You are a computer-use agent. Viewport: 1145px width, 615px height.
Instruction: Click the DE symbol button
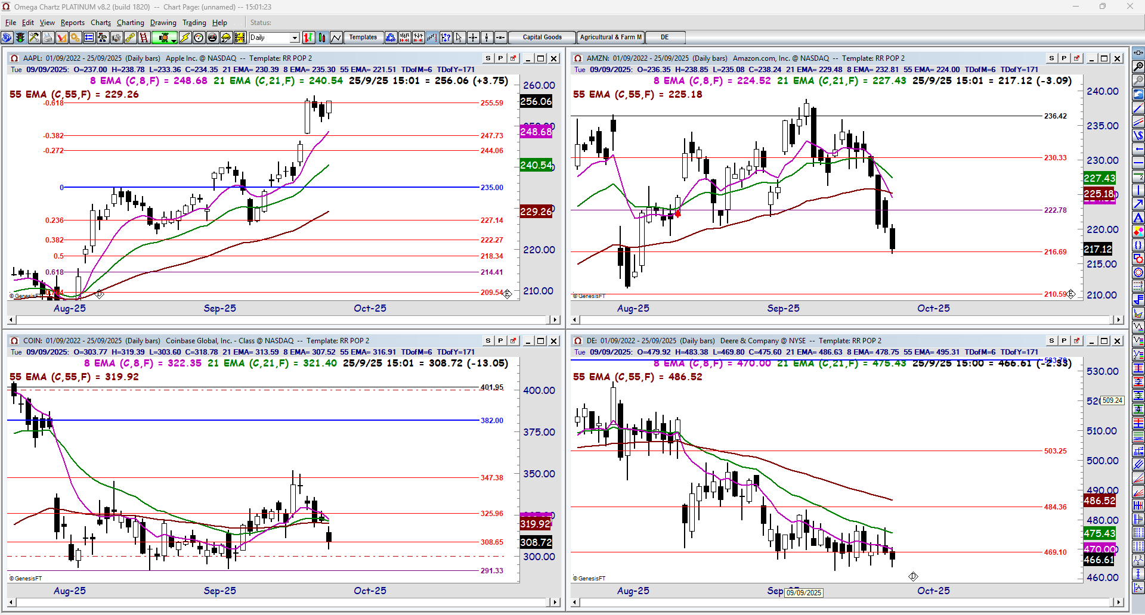point(665,38)
